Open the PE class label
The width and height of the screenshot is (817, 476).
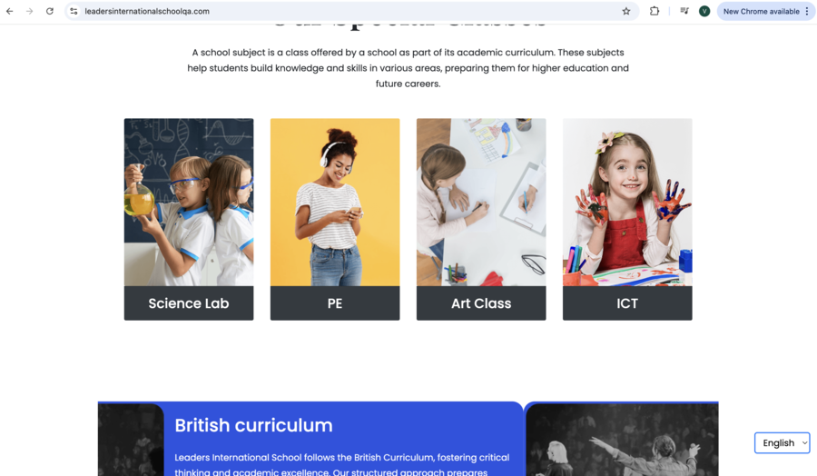pos(335,302)
